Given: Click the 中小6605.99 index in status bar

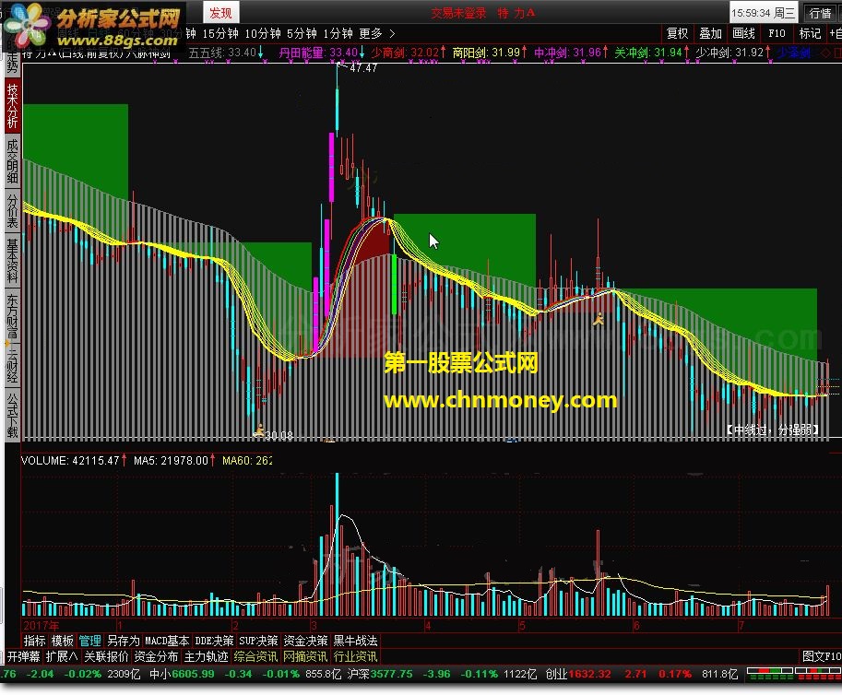Looking at the screenshot, I should click(x=182, y=675).
